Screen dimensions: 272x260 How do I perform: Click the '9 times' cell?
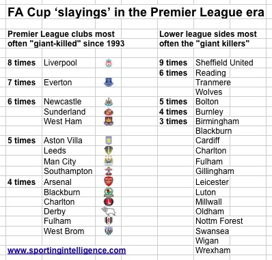point(173,63)
